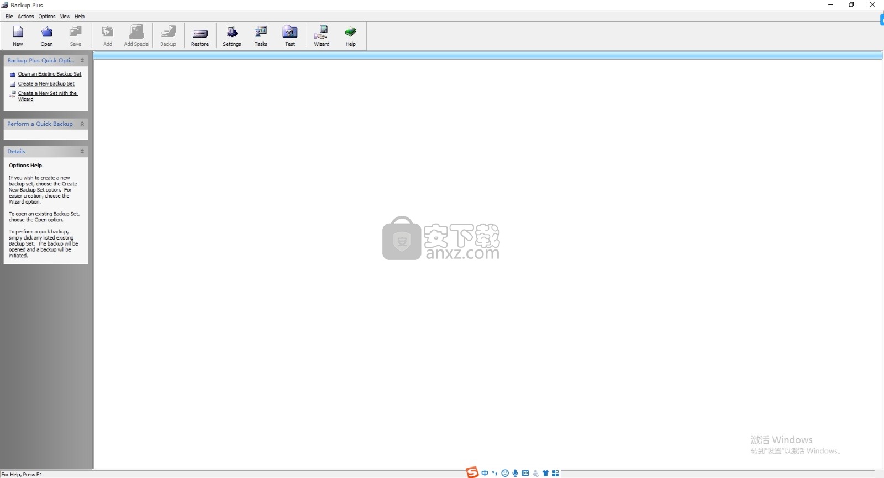Click the shirt skin icon on the IME bar
The width and height of the screenshot is (884, 478).
[545, 473]
